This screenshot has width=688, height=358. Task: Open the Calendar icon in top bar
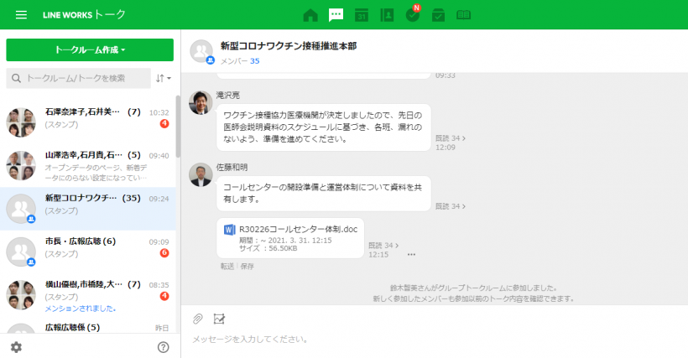coord(361,15)
